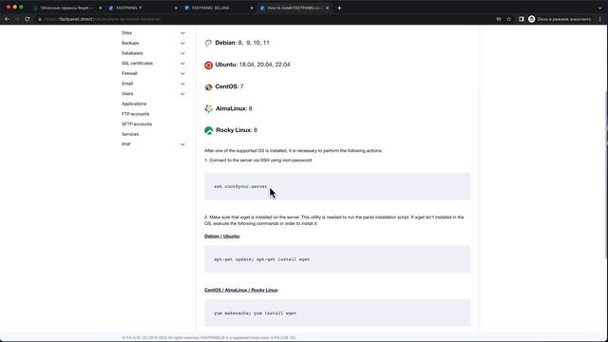608x342 pixels.
Task: Click the Debian: 8, 9, 10, 11 text
Action: (242, 43)
